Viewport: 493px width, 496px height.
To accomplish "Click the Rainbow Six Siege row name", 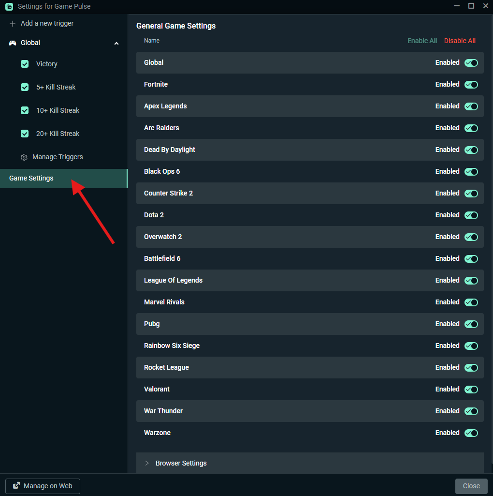I will 172,346.
